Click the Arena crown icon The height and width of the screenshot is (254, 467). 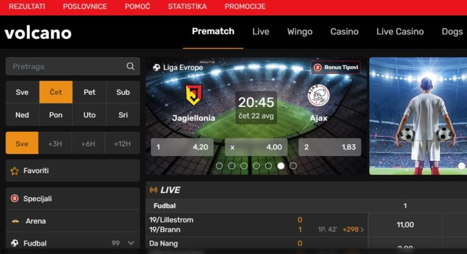(15, 221)
